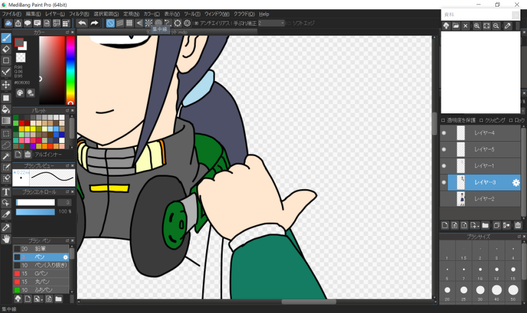Open settings gear for レイヤー3 layer
This screenshot has height=313, width=527.
coord(516,183)
